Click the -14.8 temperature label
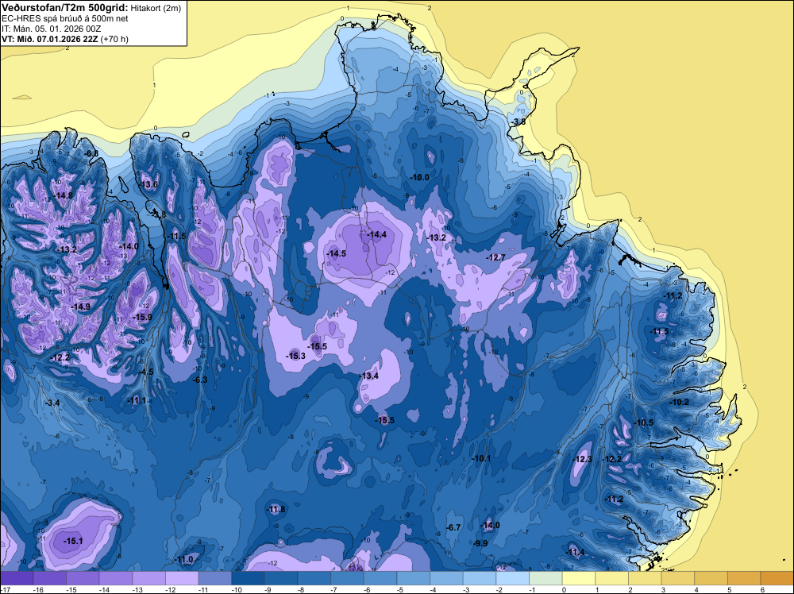 (x=64, y=195)
